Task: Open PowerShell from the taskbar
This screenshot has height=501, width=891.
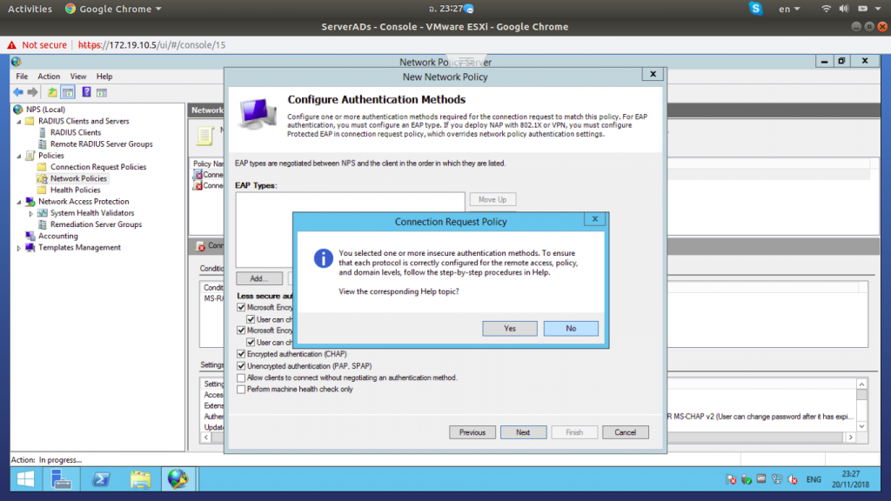Action: tap(101, 479)
